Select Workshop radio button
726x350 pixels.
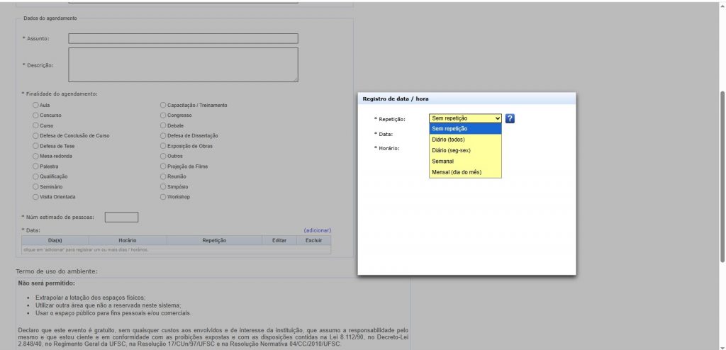pyautogui.click(x=163, y=197)
